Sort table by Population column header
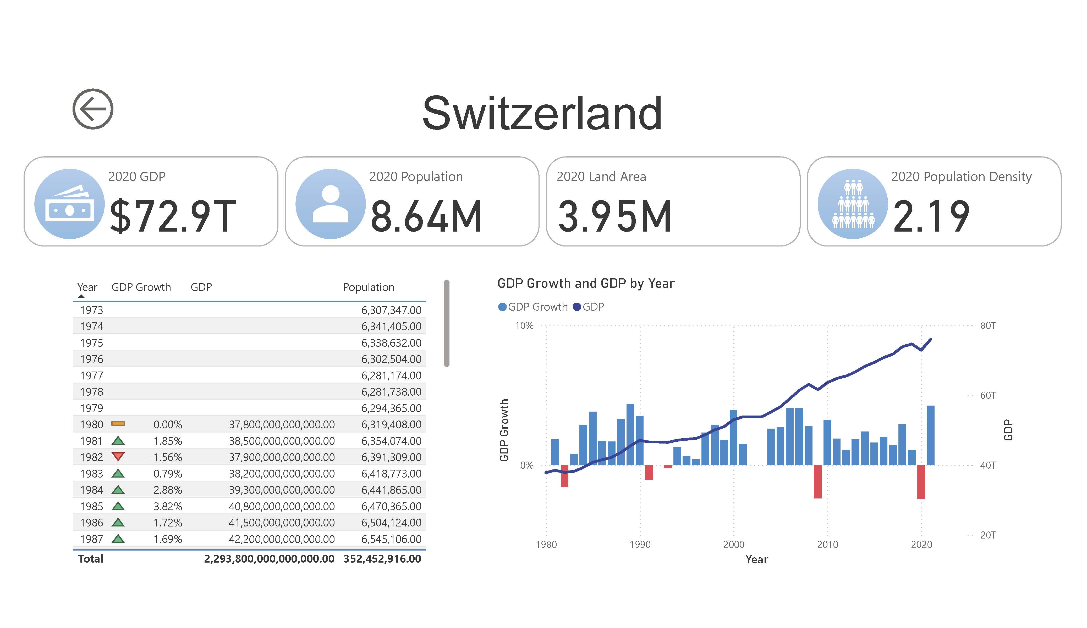 pyautogui.click(x=368, y=287)
